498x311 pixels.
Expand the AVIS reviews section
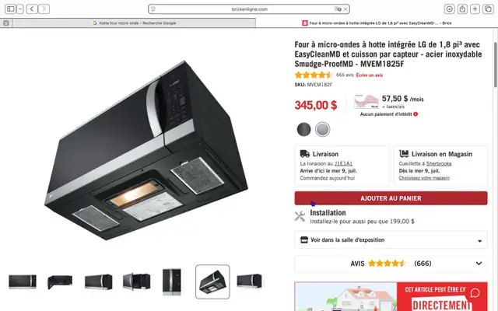click(391, 264)
